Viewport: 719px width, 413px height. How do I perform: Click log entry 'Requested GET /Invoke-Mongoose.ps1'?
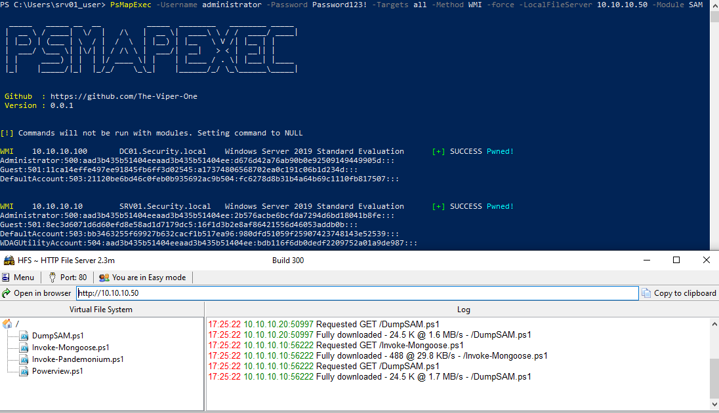336,346
